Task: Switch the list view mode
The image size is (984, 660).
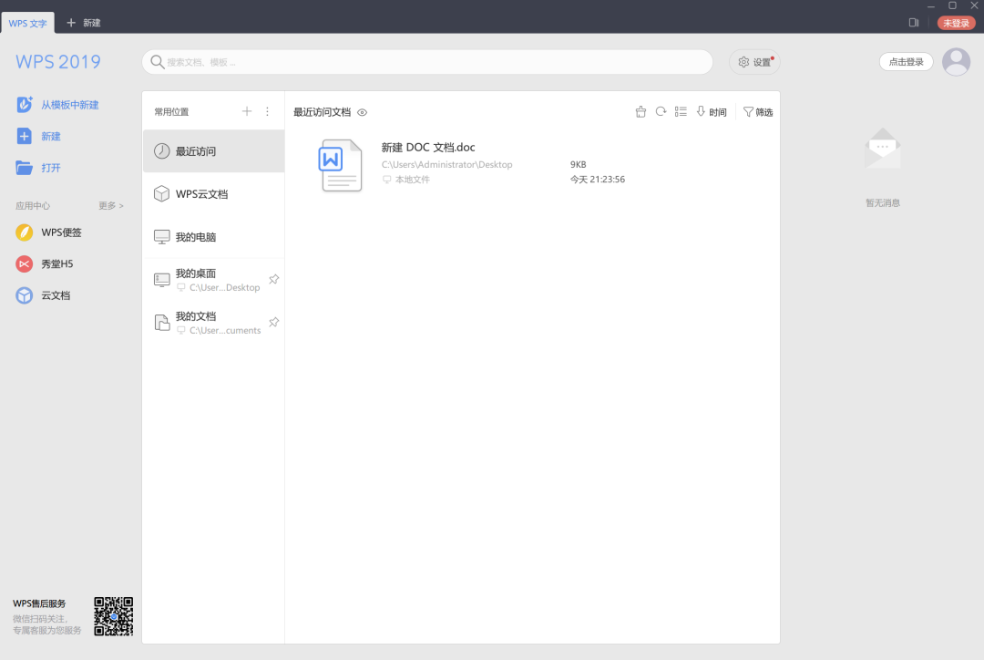Action: click(x=681, y=112)
